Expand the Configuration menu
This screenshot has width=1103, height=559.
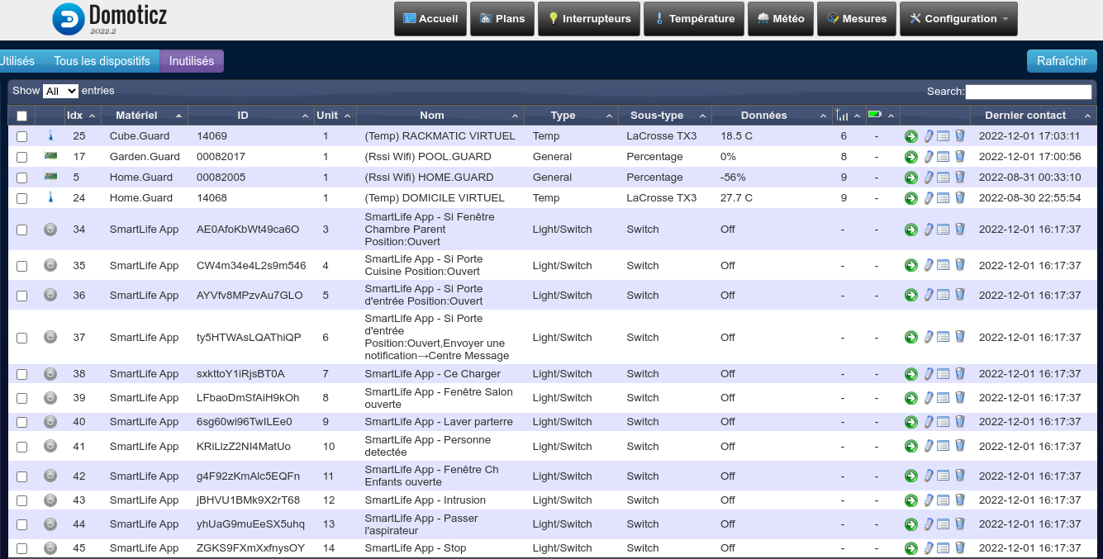[x=958, y=19]
